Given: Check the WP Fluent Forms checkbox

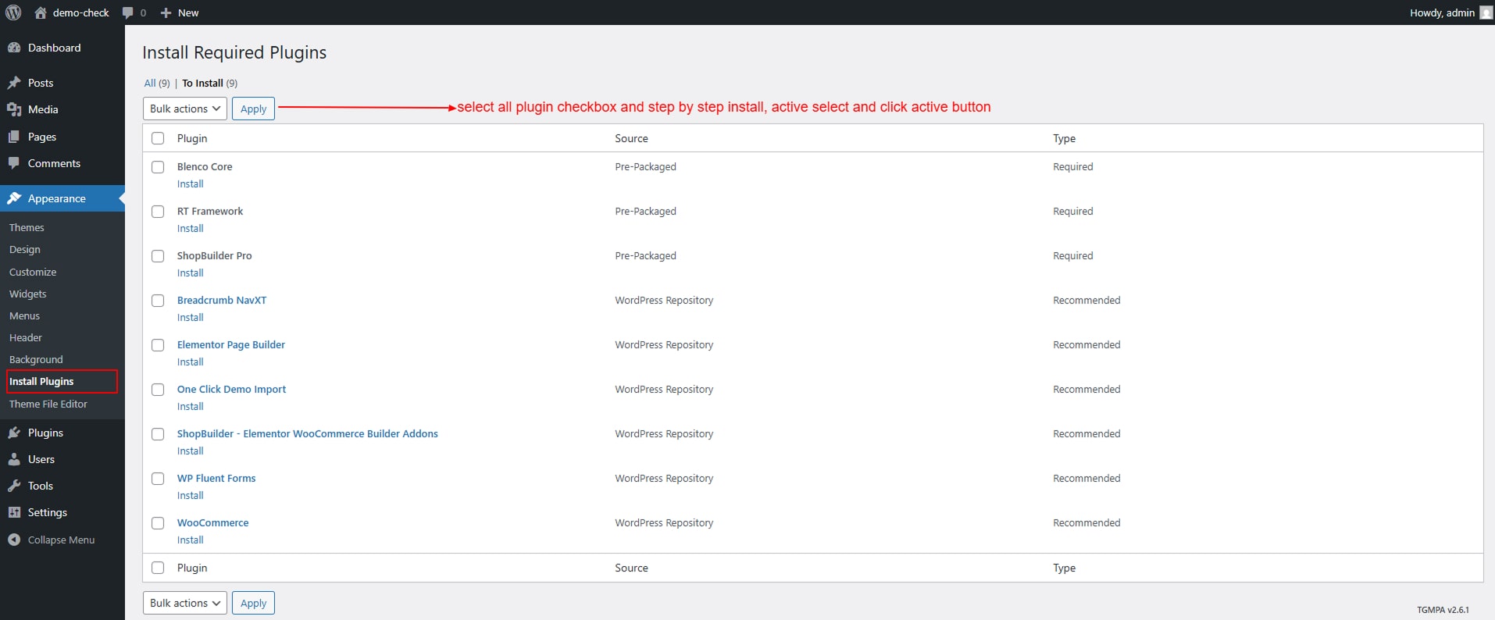Looking at the screenshot, I should (158, 479).
